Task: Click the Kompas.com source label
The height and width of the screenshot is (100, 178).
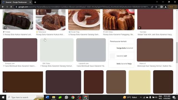Action: [10, 64]
